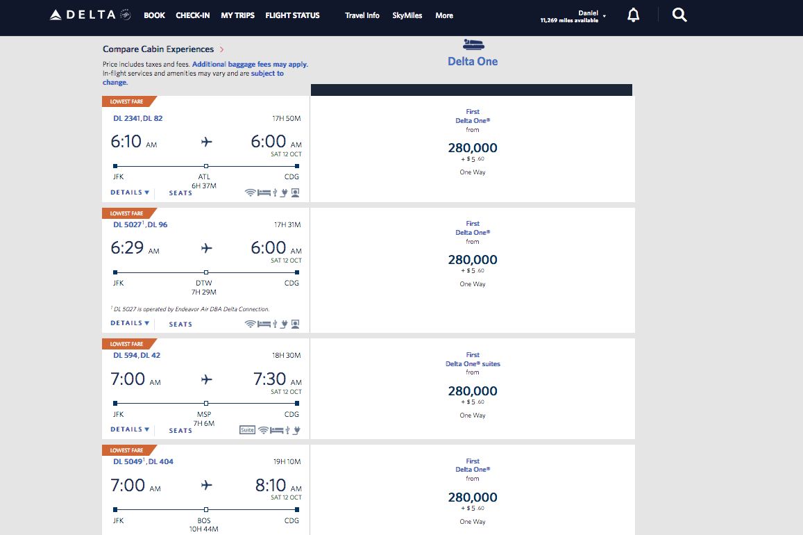Screen dimensions: 803x535
Task: Click the Suite icon on DL 594 flight
Action: [247, 430]
